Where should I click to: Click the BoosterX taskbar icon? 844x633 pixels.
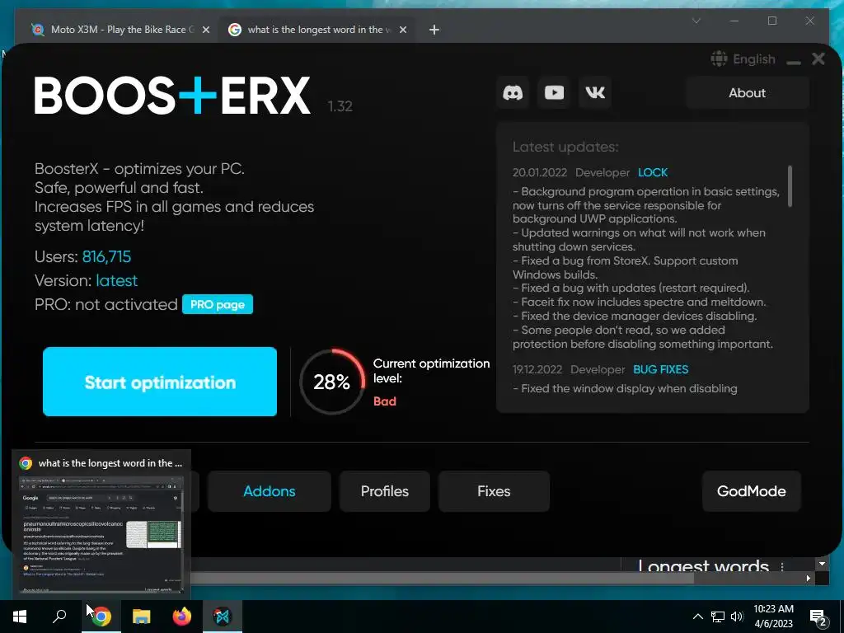(x=223, y=617)
